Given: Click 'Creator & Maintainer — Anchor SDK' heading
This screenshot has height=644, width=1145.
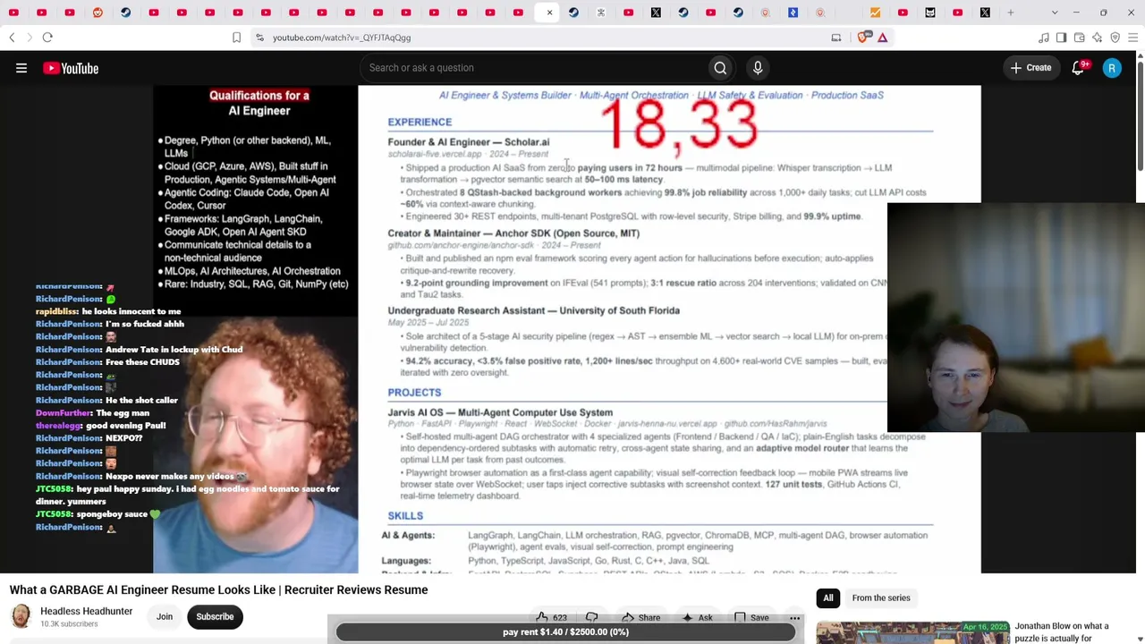Looking at the screenshot, I should 513,233.
